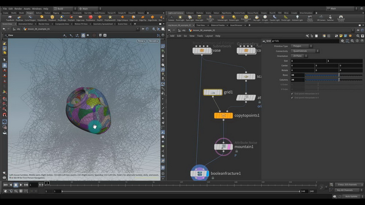The height and width of the screenshot is (205, 365).
Task: Adjust the Rows slider
Action: (x=334, y=75)
